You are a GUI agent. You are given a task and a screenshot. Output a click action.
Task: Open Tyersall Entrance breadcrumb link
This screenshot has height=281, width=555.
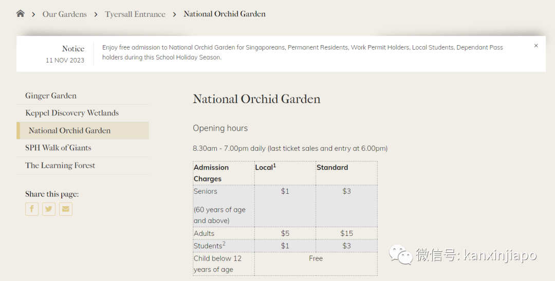pos(135,14)
